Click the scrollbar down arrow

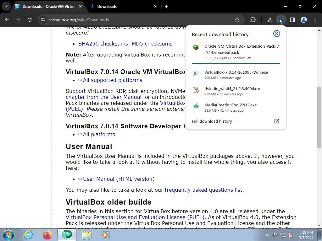tap(319, 226)
